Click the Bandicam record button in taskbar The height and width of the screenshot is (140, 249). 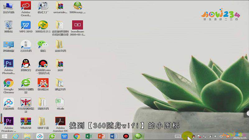[126, 136]
